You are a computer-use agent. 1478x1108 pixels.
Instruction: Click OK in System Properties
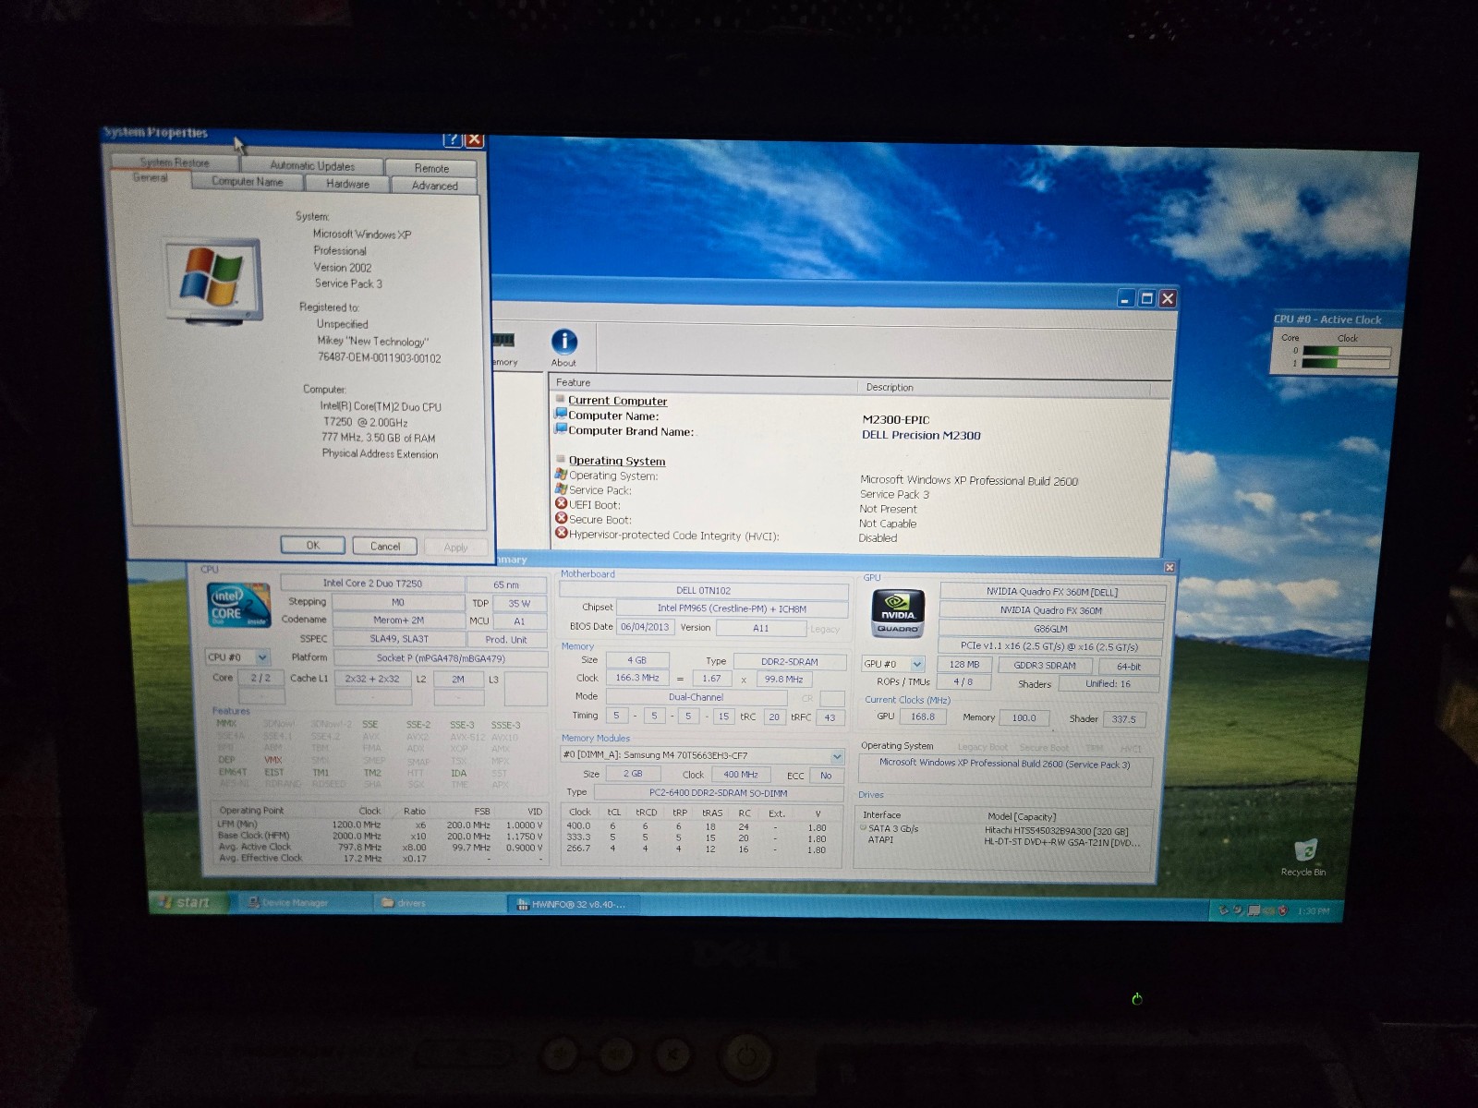click(312, 545)
